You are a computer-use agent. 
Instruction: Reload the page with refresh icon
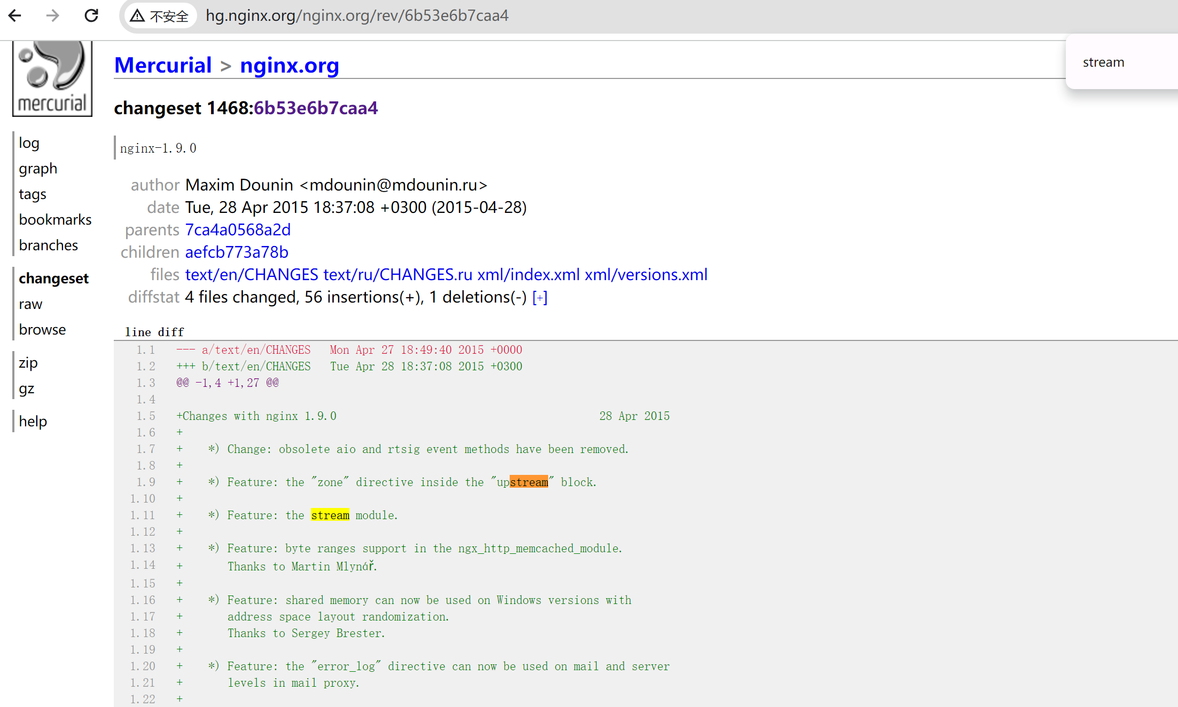point(91,15)
